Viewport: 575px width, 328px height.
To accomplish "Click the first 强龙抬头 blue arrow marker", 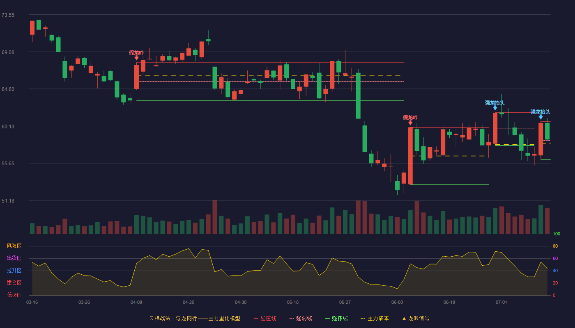I will [x=495, y=108].
